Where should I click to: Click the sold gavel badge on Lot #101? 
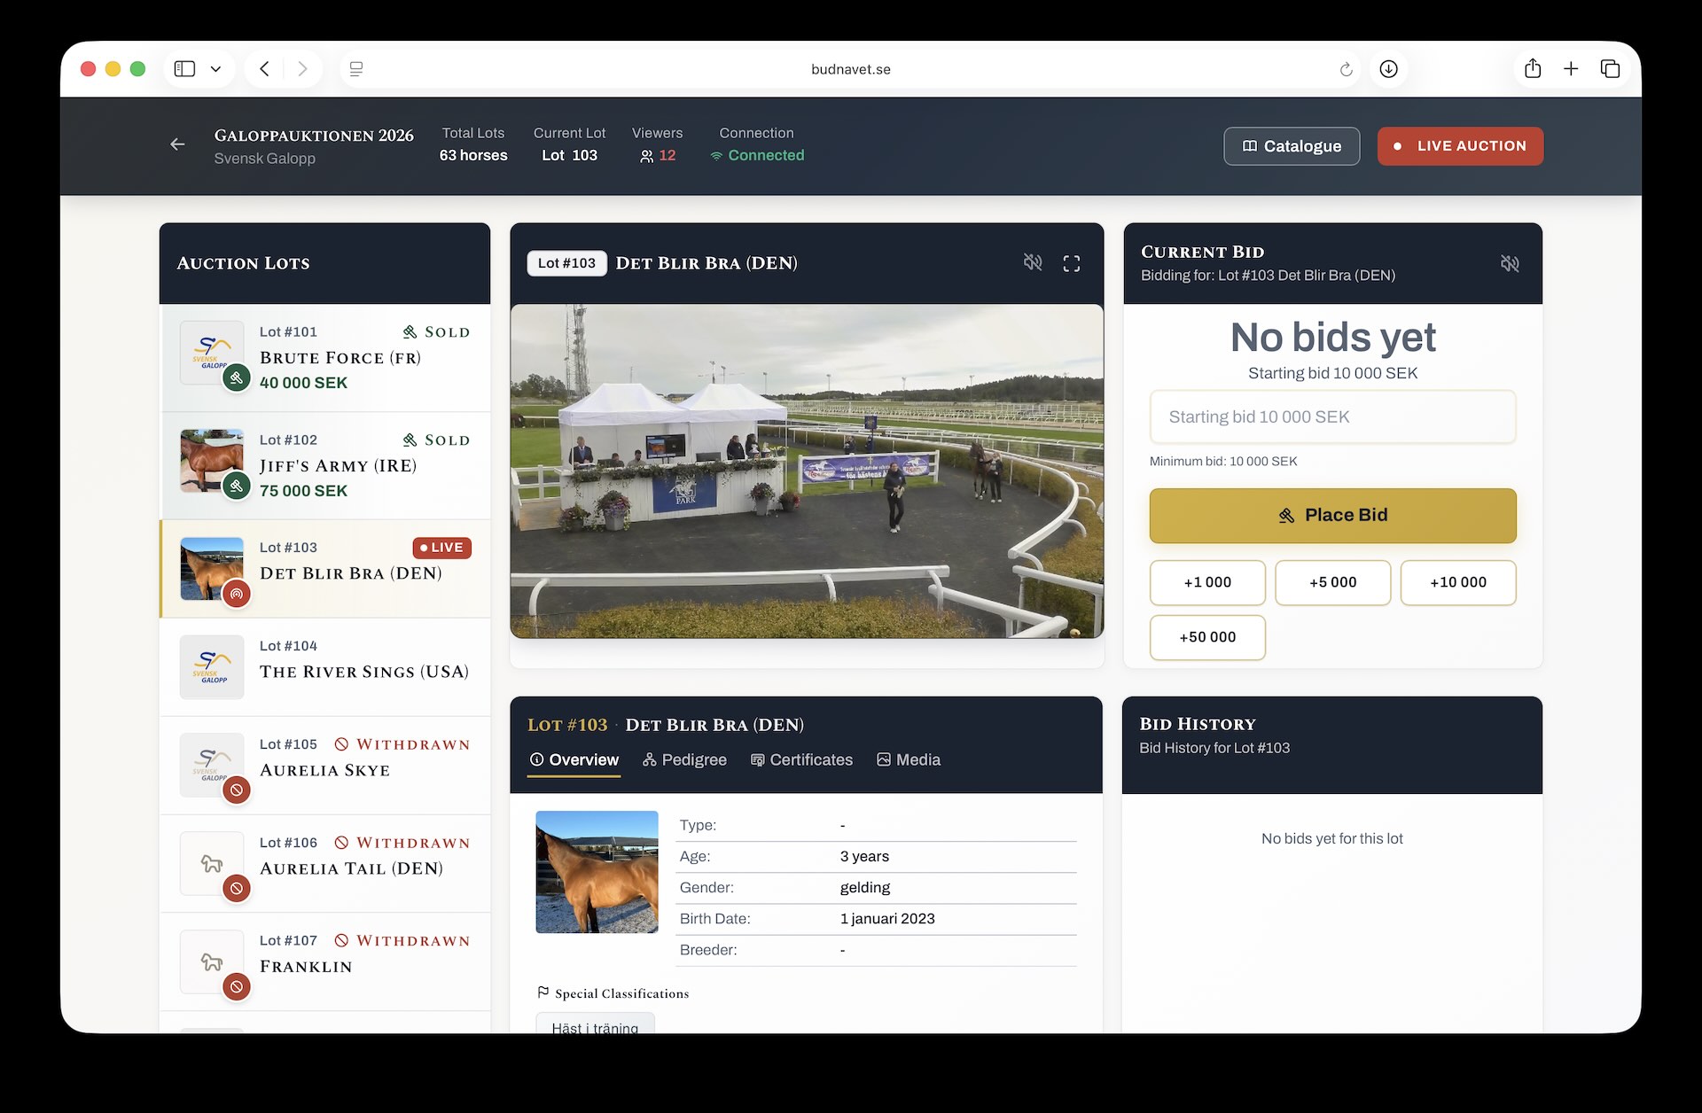click(236, 378)
